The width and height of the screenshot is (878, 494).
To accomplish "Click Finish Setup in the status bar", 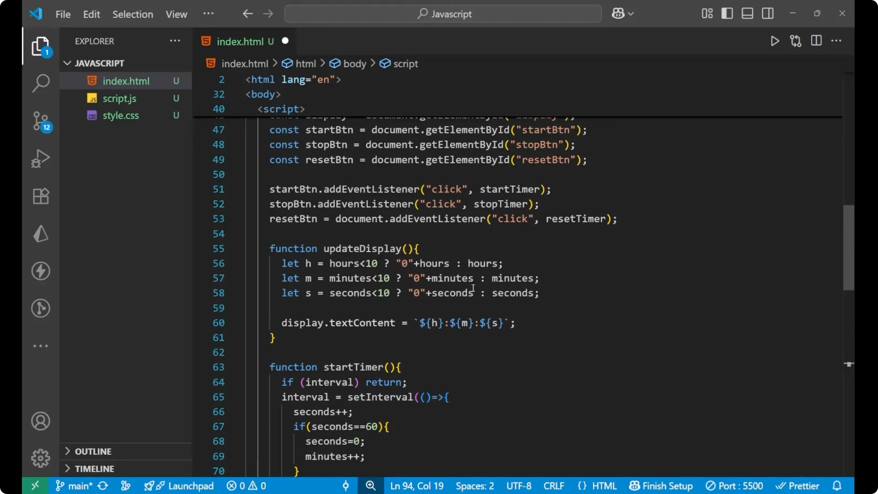I will point(661,485).
